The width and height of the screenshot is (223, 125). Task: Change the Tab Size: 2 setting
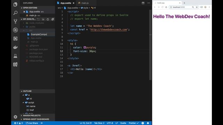[99, 123]
